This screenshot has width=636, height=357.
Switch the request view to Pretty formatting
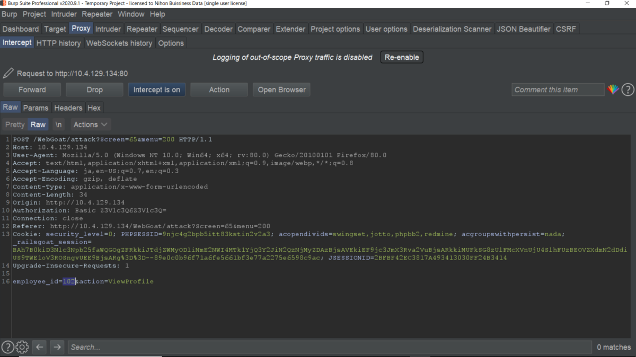pos(14,124)
